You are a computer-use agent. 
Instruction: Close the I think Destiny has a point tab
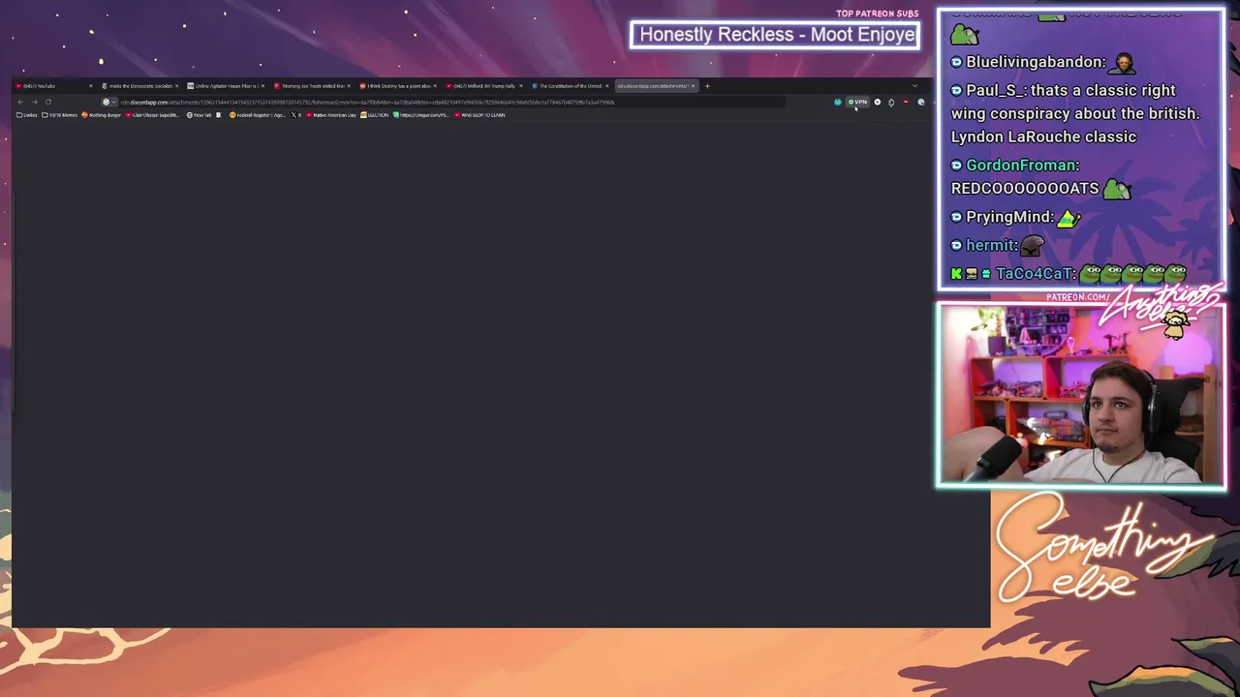click(435, 86)
